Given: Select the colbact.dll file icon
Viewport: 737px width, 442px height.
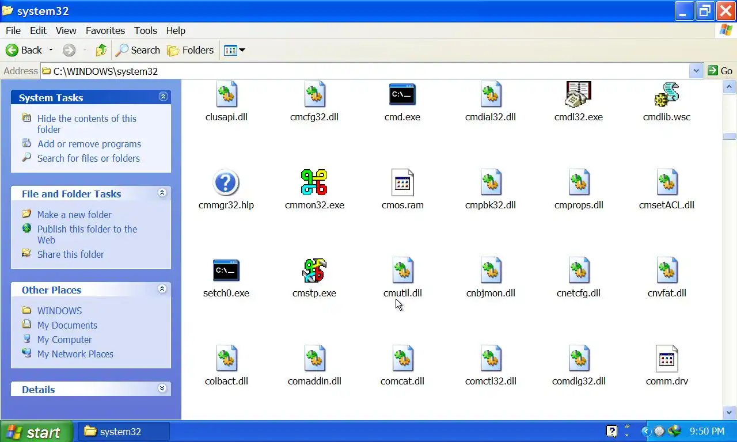Looking at the screenshot, I should click(227, 359).
